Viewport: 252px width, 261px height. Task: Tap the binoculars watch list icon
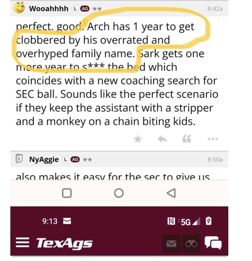(191, 244)
